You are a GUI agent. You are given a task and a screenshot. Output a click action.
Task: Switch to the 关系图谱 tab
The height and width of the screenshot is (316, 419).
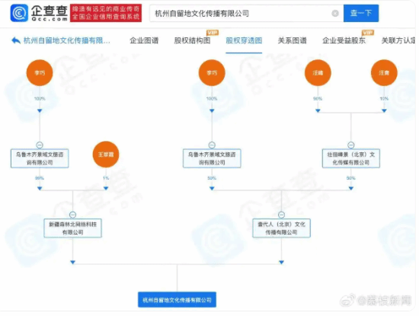pyautogui.click(x=292, y=40)
